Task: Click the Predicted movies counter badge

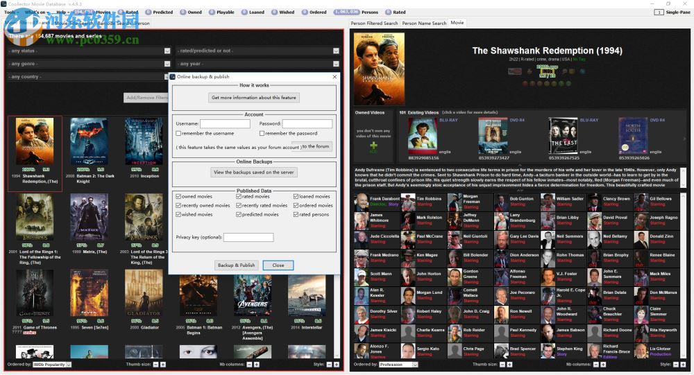Action: pyautogui.click(x=149, y=12)
